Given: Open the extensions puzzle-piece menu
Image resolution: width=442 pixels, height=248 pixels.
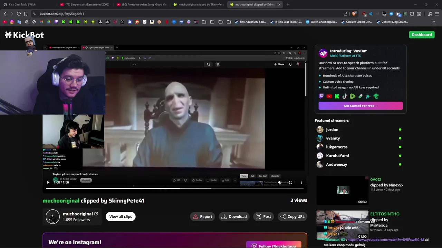Looking at the screenshot, I should (x=412, y=14).
